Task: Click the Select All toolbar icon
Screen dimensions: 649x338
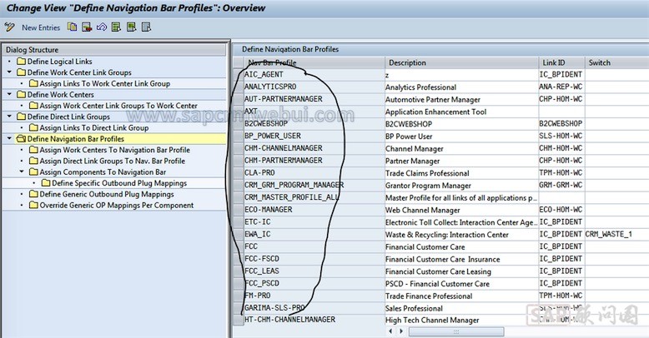Action: tap(116, 27)
